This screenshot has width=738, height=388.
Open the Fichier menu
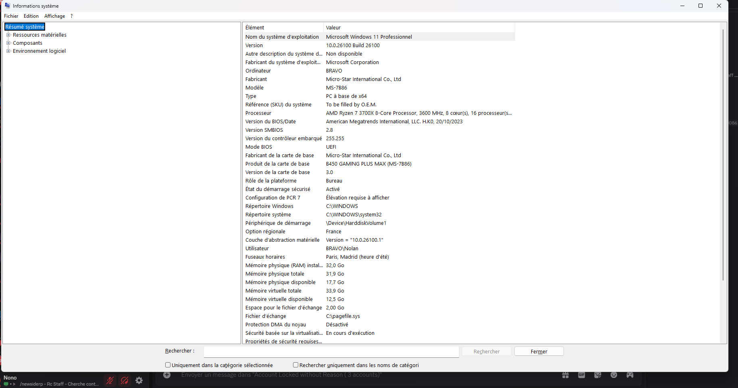11,16
